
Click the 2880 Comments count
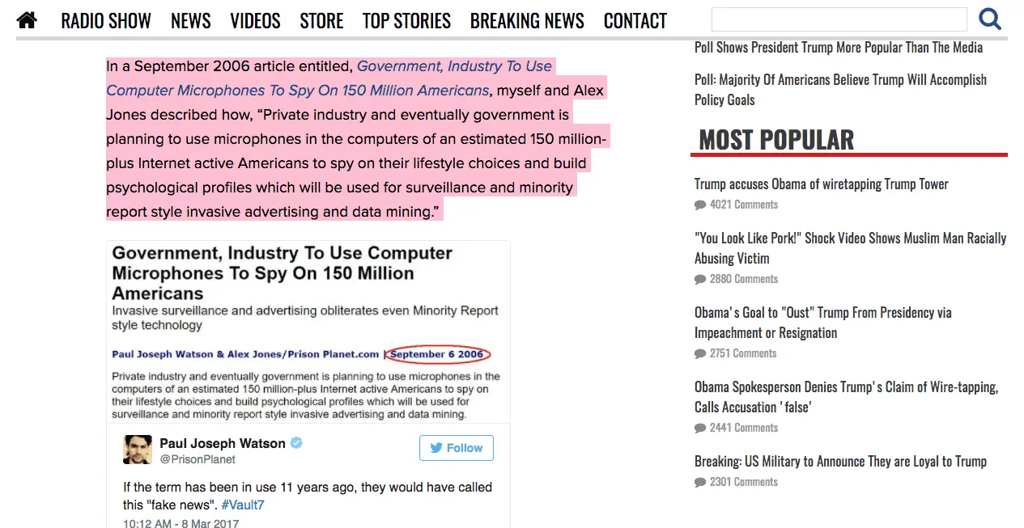[744, 279]
